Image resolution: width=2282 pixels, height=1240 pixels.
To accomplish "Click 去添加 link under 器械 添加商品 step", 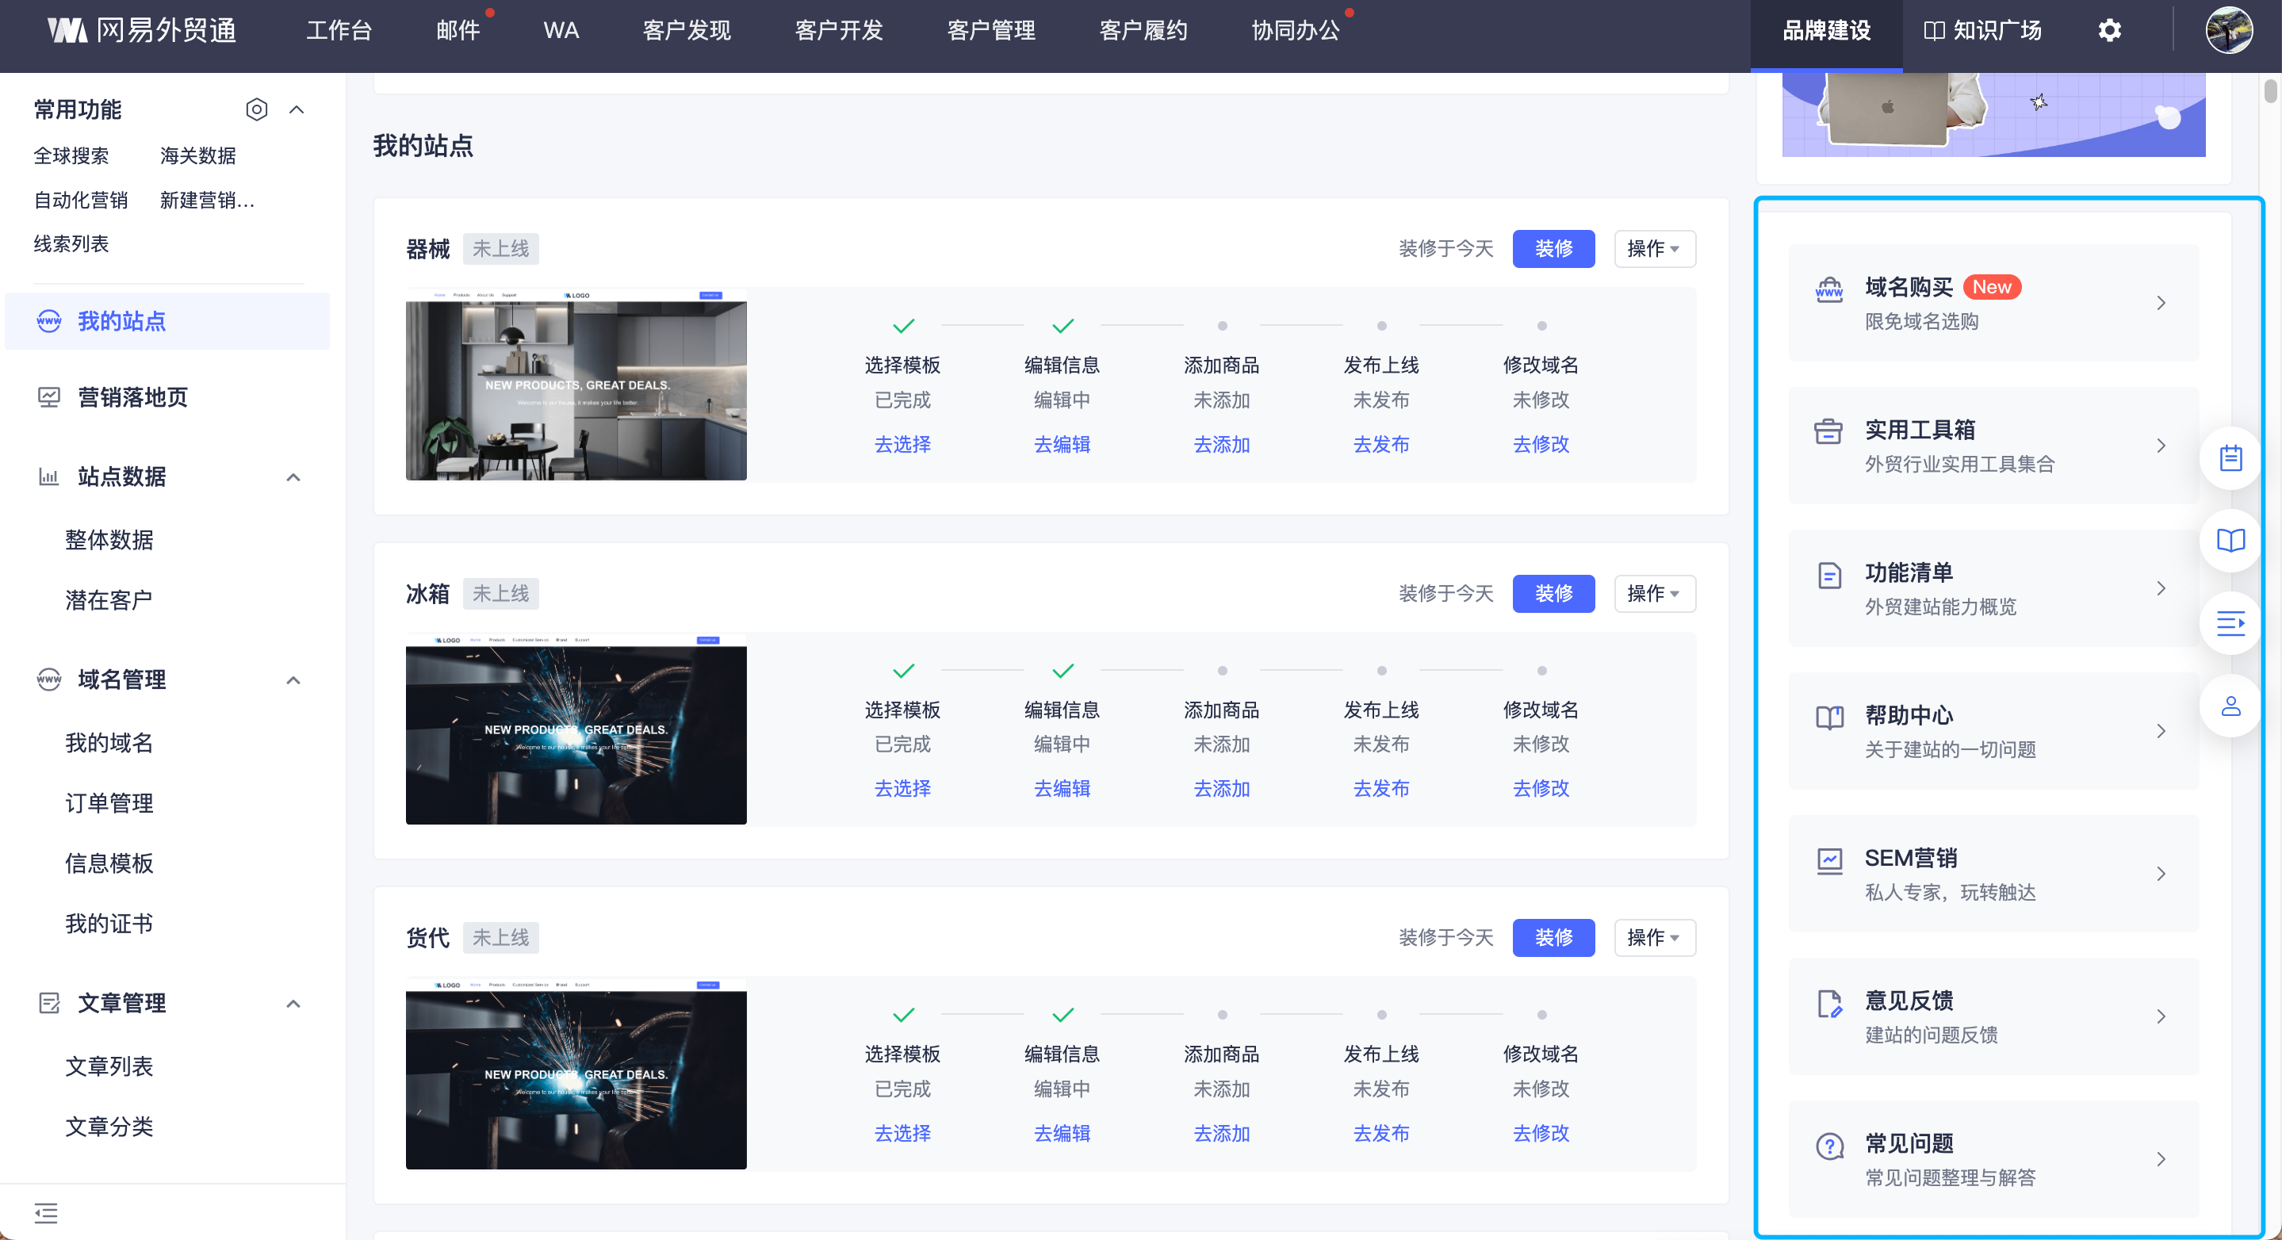I will pyautogui.click(x=1221, y=445).
